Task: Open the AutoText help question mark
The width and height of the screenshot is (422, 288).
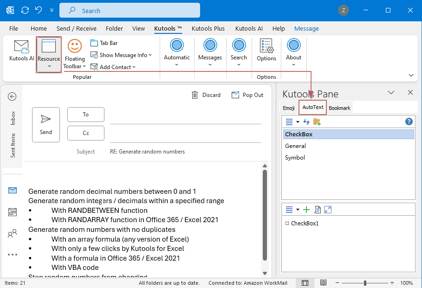Action: click(x=409, y=122)
